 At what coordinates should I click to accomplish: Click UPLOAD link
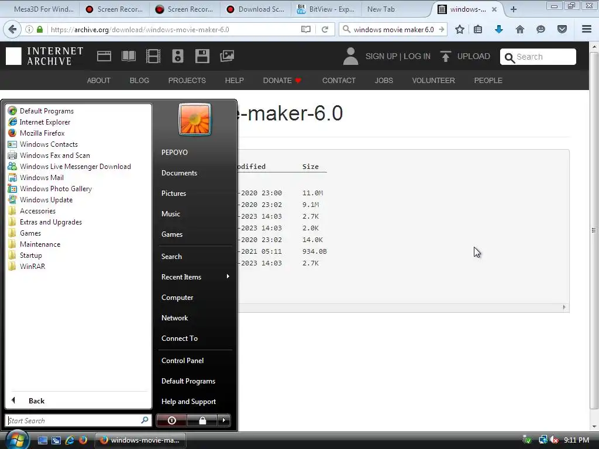click(465, 56)
